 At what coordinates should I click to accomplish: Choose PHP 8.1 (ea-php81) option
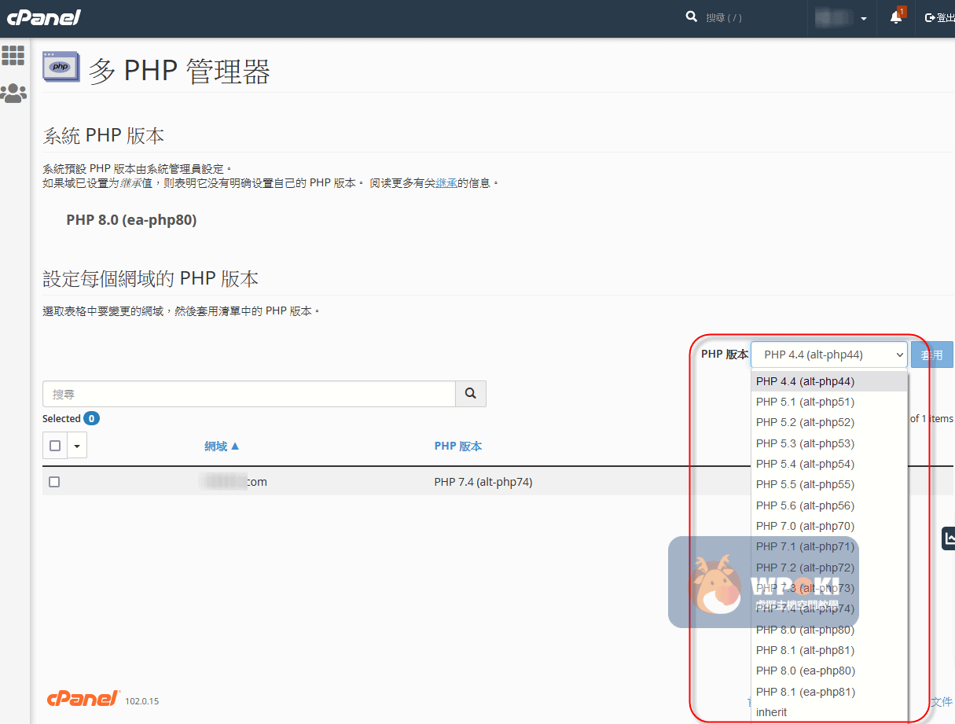805,692
